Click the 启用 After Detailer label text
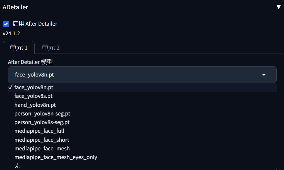Viewport: 284px width, 170px height. [x=35, y=24]
